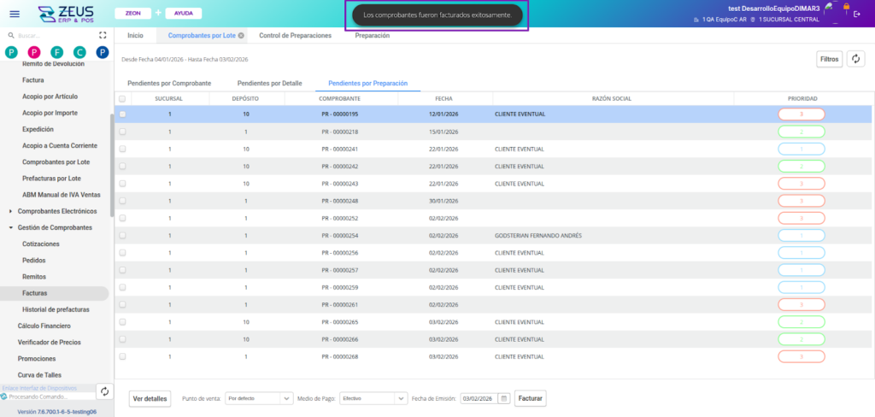Click the logout icon in the header
This screenshot has width=875, height=417.
[857, 14]
